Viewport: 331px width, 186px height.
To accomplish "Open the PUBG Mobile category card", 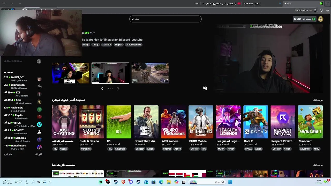I will [201, 122].
